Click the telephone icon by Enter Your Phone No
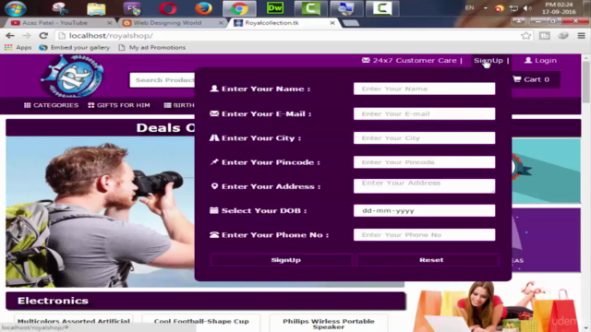 tap(214, 234)
